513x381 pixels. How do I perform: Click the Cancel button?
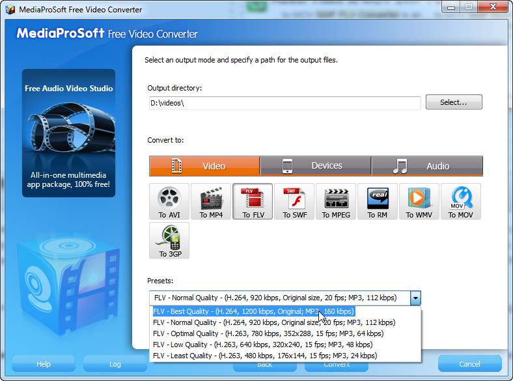point(470,363)
